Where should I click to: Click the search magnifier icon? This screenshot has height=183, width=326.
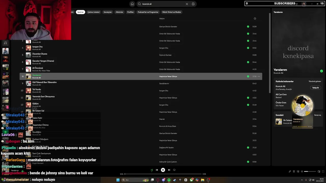139,4
